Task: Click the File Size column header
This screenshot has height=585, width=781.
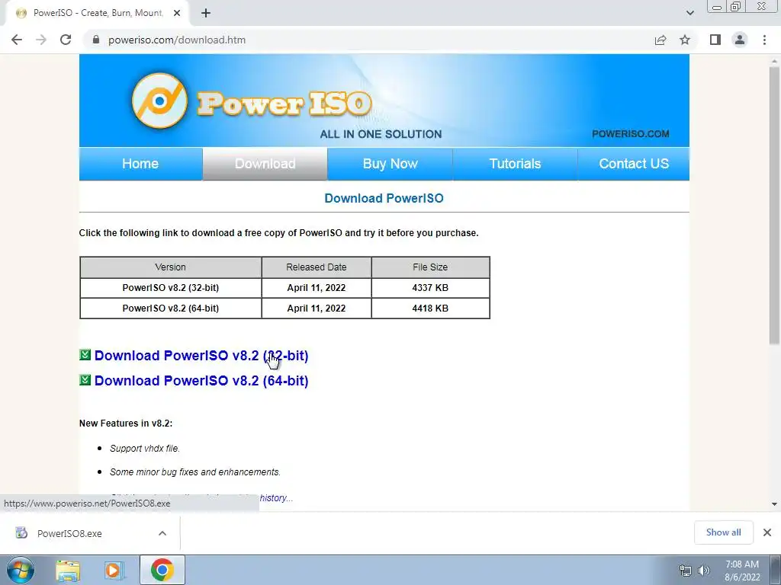Action: [430, 267]
